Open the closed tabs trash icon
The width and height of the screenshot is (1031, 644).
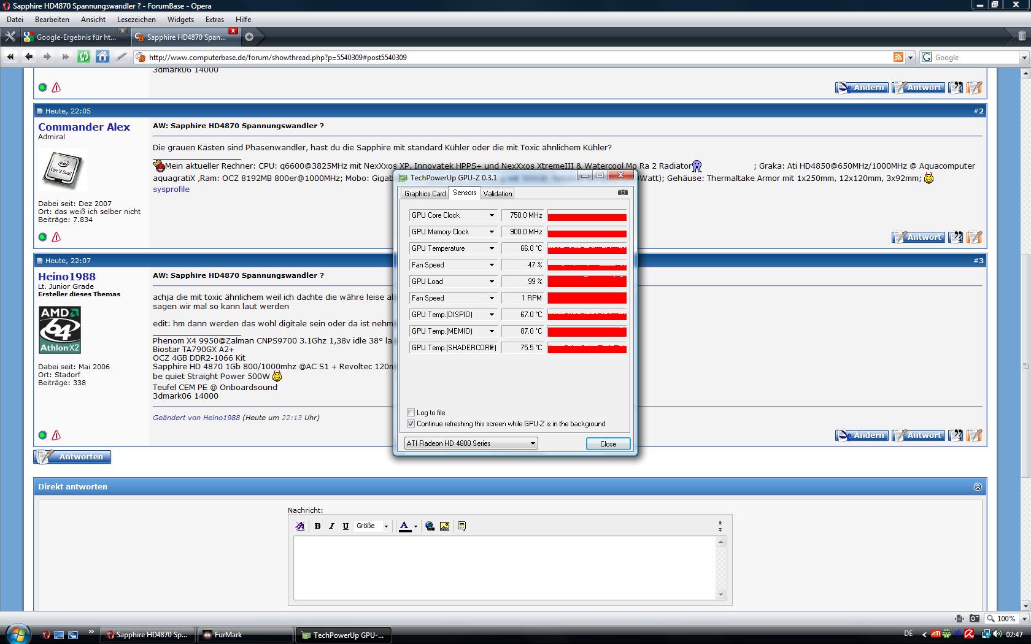point(1021,36)
